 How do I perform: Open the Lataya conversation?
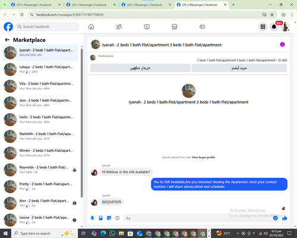coord(40,69)
